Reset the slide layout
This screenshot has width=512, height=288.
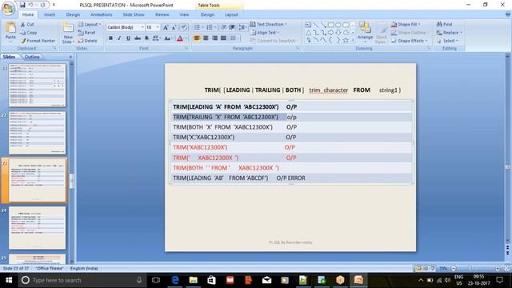click(x=87, y=33)
